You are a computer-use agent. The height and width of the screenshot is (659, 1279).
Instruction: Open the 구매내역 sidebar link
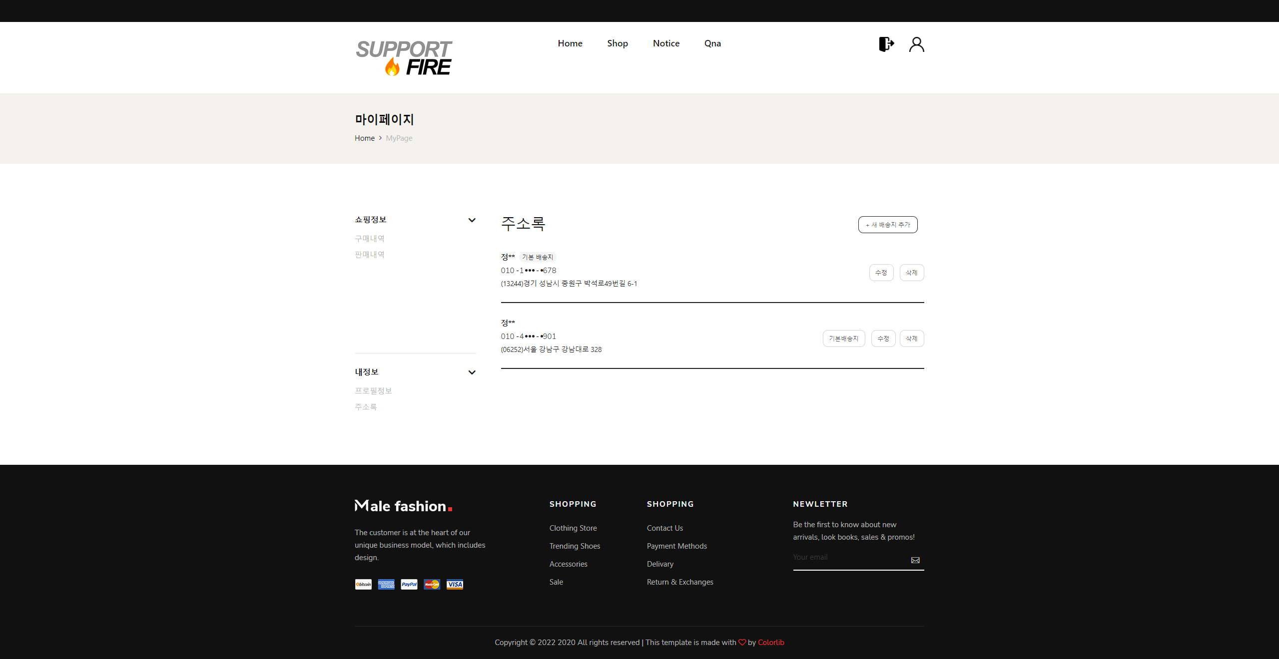369,238
